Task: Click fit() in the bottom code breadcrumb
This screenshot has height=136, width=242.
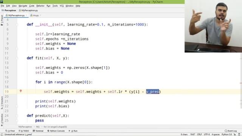Action: point(38,127)
